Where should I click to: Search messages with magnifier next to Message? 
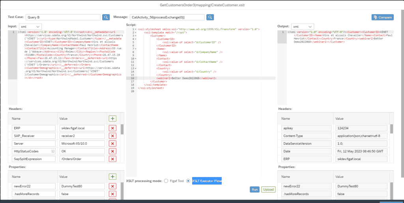pyautogui.click(x=210, y=17)
